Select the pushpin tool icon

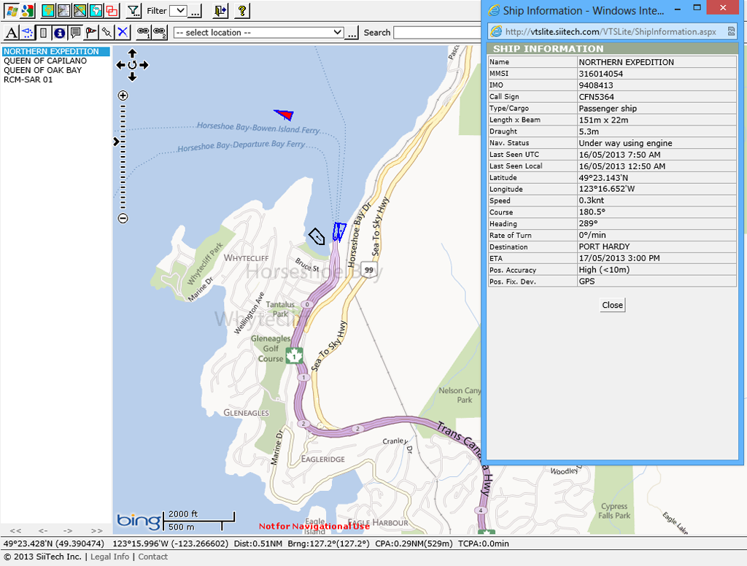click(x=107, y=32)
